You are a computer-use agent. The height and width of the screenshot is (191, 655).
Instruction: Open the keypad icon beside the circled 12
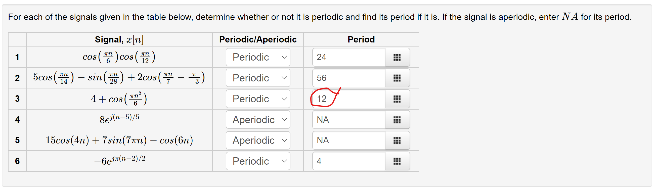(398, 99)
